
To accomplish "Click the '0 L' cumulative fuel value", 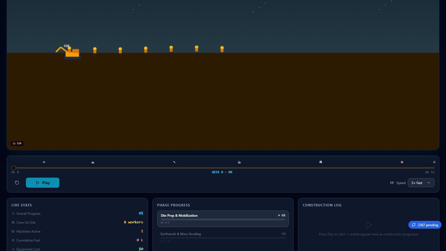I will (x=140, y=240).
